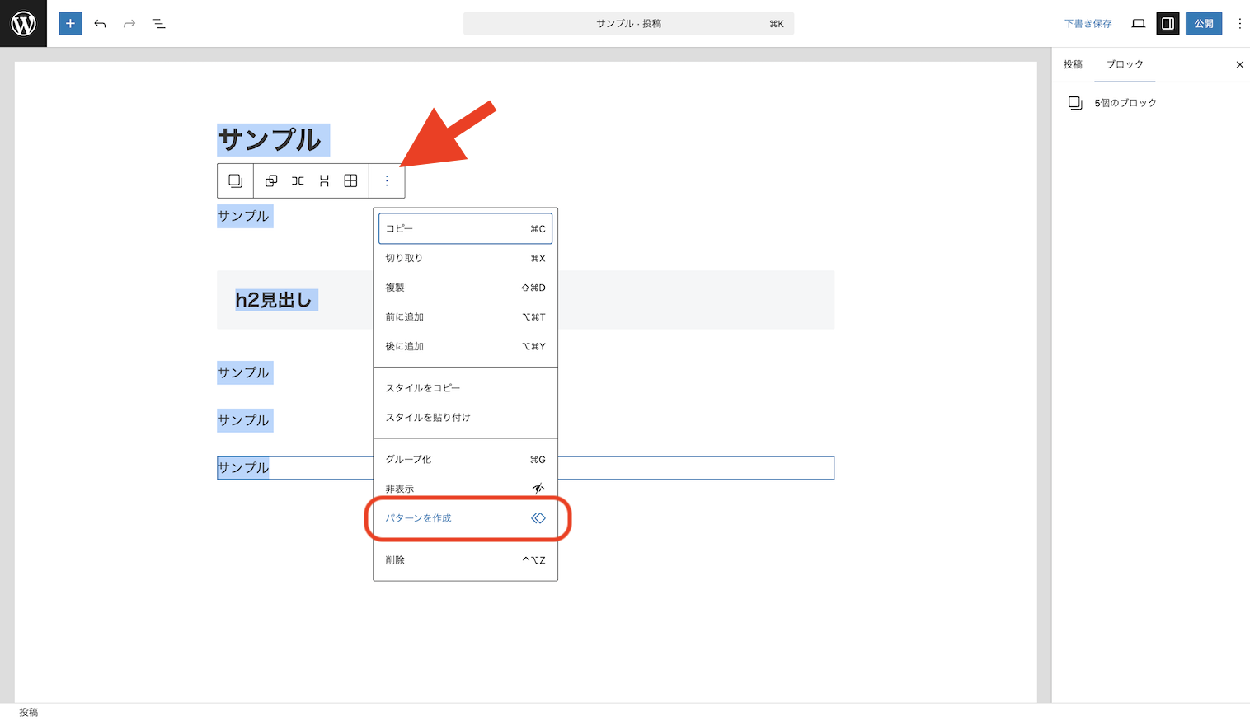1250x721 pixels.
Task: Open the editor options kebab menu top right
Action: (1240, 23)
